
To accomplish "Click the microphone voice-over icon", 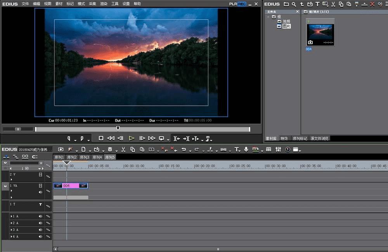I will (x=246, y=149).
